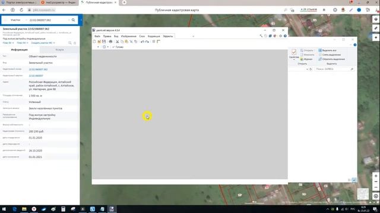Open the Слои menu in paint.net
Screen dimensions: 380x213
pyautogui.click(x=142, y=36)
